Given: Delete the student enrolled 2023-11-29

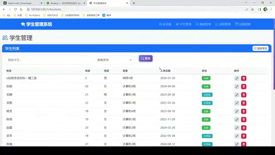Looking at the screenshot, I should [244, 120].
